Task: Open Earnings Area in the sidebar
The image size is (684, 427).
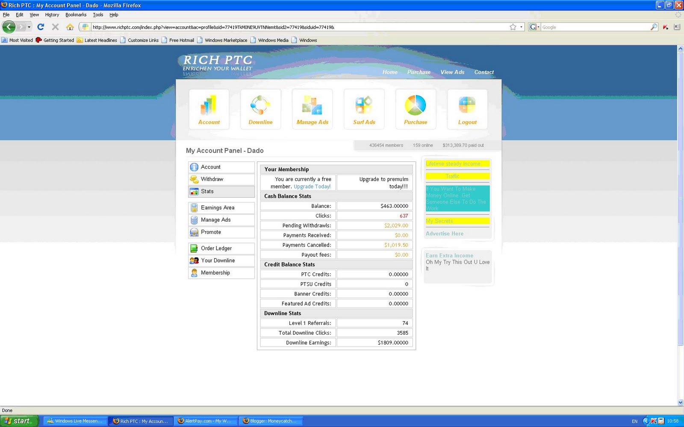Action: 221,208
